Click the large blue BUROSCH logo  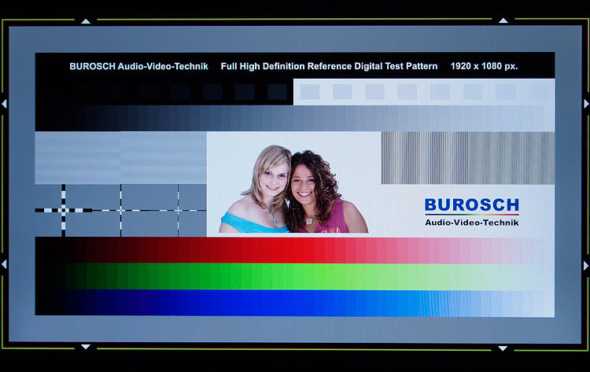point(472,205)
